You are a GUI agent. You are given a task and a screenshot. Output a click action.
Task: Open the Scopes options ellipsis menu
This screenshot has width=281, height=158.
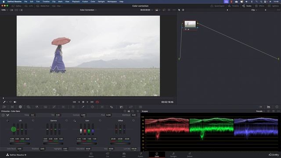(278, 111)
